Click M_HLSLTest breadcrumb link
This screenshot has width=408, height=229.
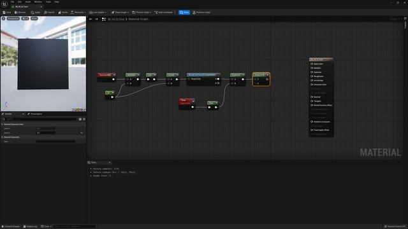pyautogui.click(x=116, y=19)
